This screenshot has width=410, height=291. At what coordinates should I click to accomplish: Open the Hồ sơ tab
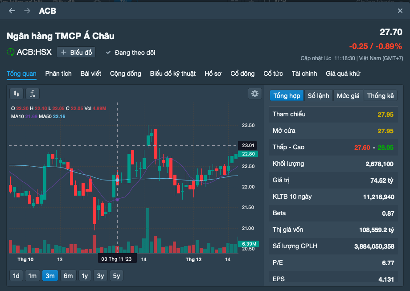pos(213,74)
